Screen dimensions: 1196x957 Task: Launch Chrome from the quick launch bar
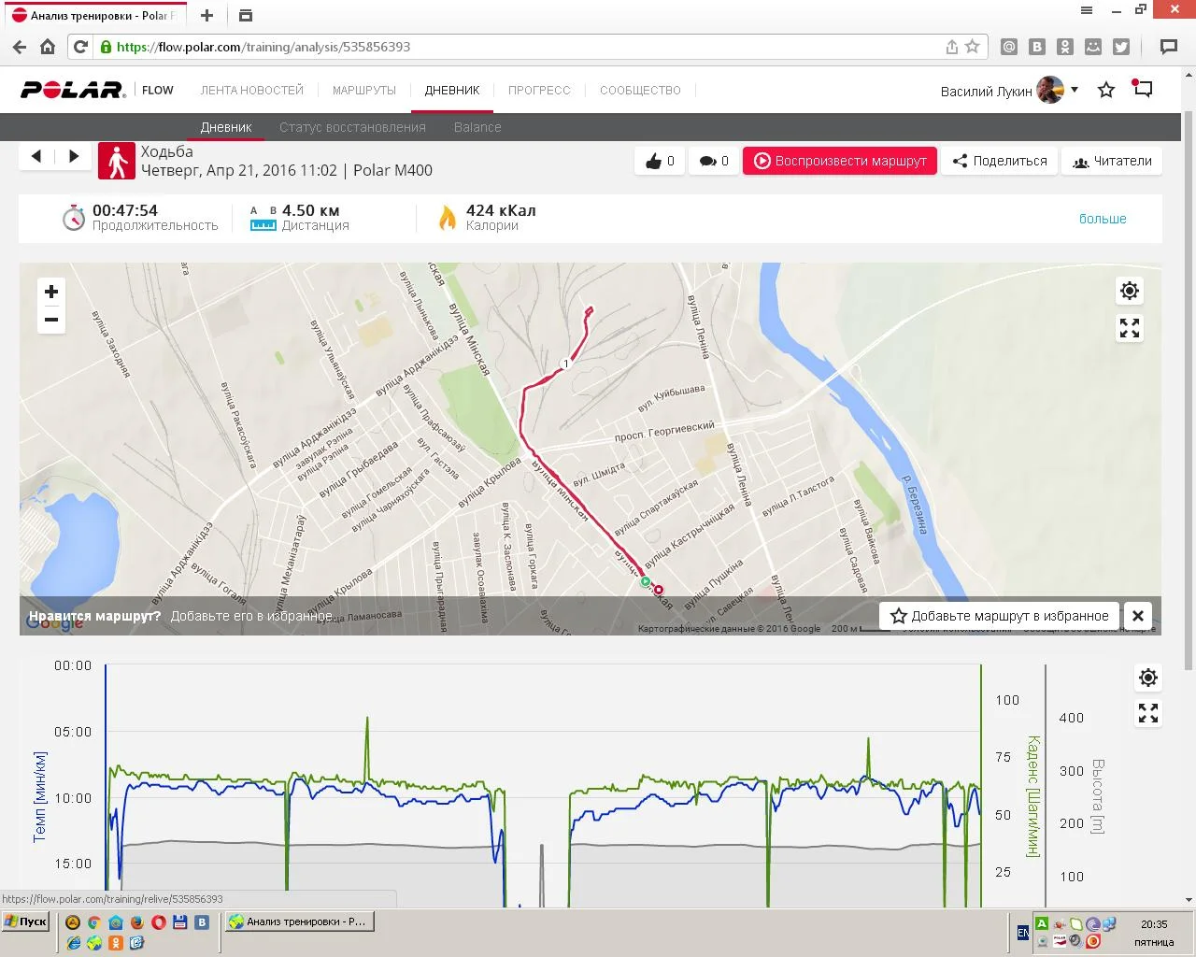click(94, 921)
